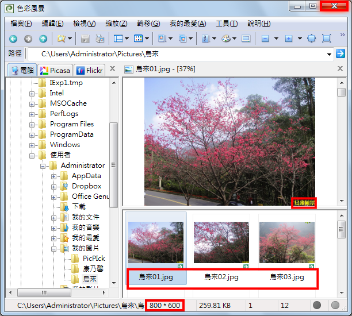Switch to the 電腦 tab
The height and width of the screenshot is (316, 352).
(x=22, y=70)
